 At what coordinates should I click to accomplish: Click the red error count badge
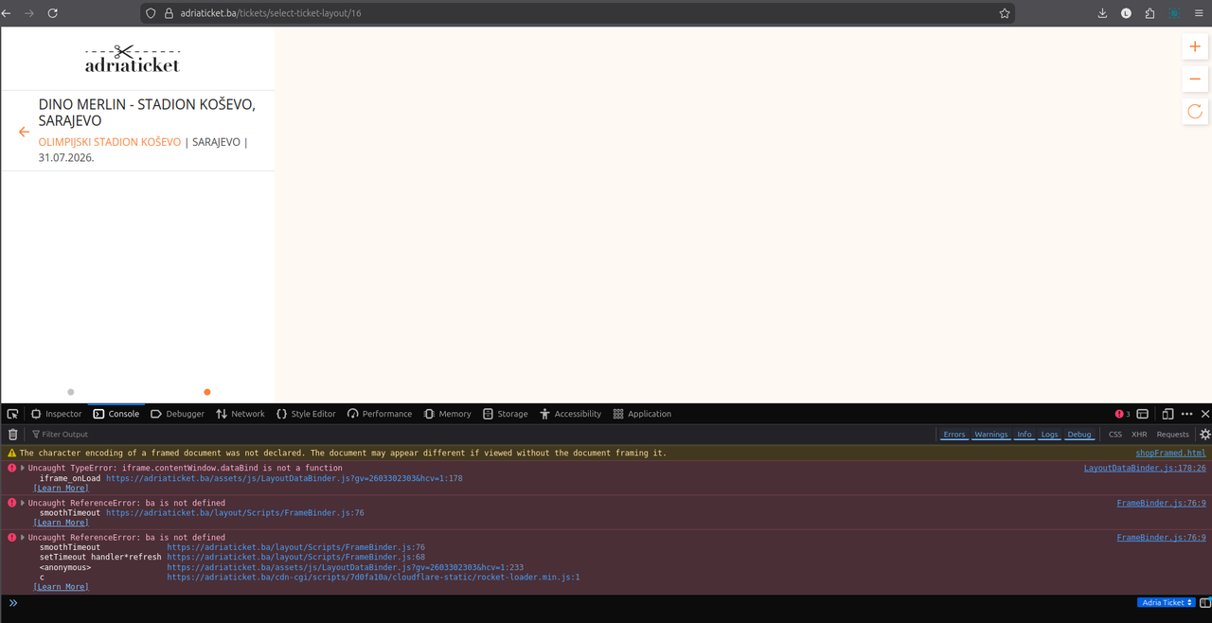click(1122, 414)
